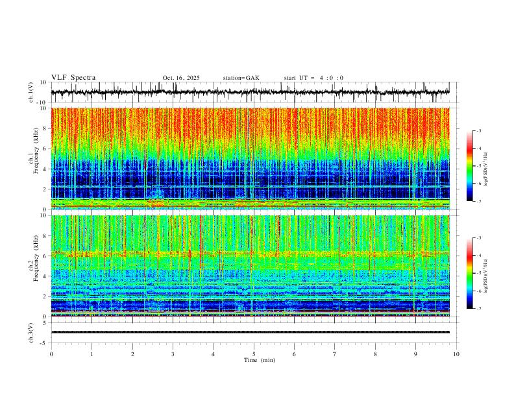The height and width of the screenshot is (397, 514).
Task: Click the 'VLF Spectra' title text
Action: click(x=73, y=78)
